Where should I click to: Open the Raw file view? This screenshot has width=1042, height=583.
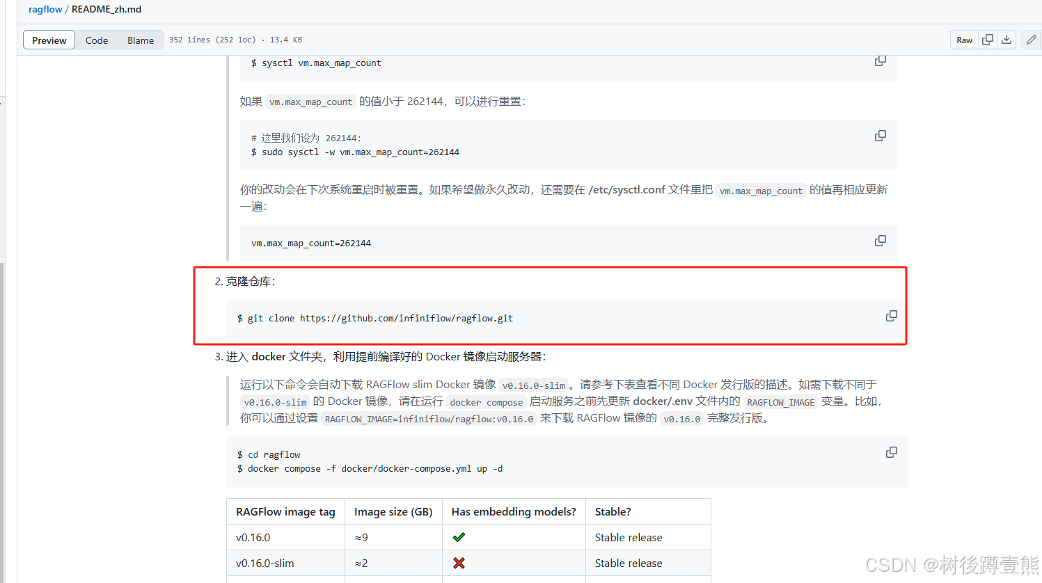pos(964,40)
